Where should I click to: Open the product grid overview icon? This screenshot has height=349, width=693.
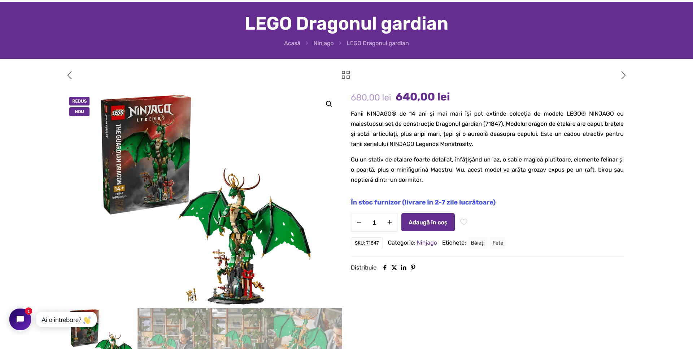click(346, 75)
